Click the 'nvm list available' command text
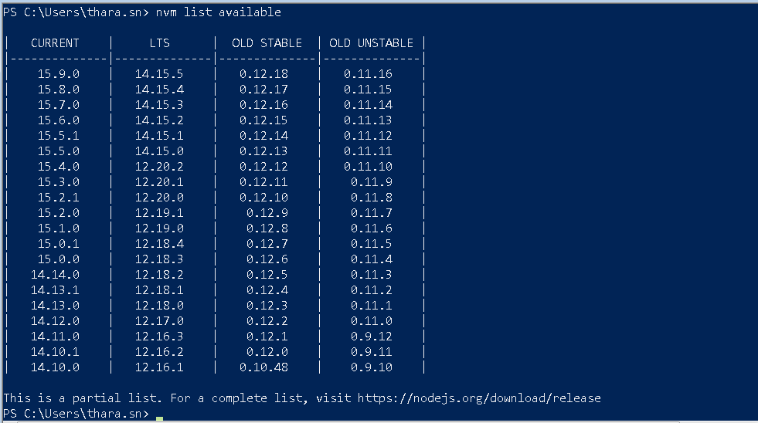The image size is (758, 423). point(218,12)
